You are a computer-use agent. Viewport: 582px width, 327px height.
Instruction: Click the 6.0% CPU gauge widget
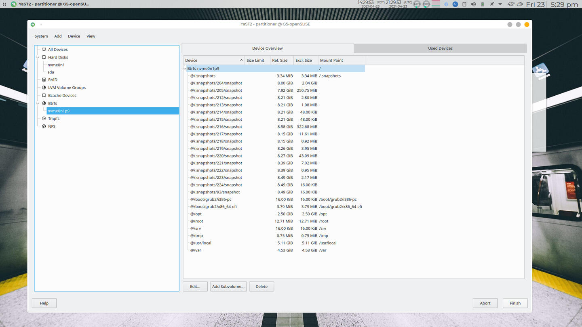[x=417, y=4]
